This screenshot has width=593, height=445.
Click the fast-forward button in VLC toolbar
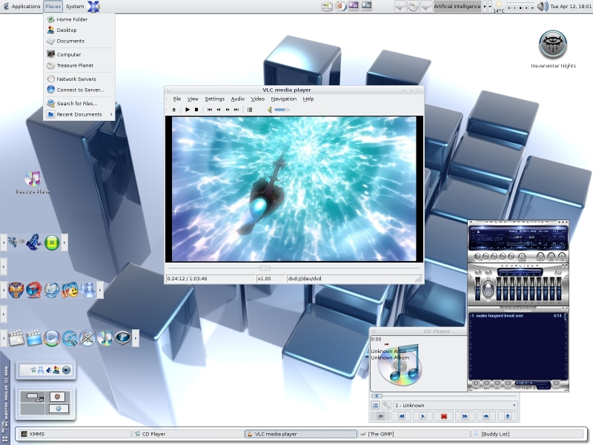point(228,110)
